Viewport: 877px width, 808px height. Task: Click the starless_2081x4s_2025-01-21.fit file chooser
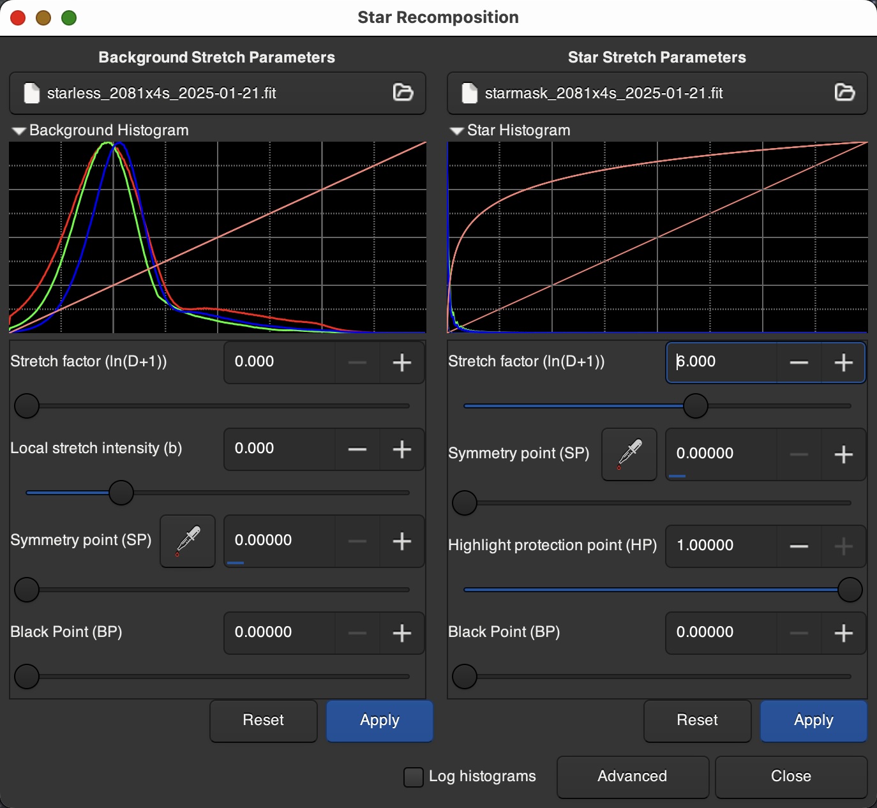pos(218,93)
